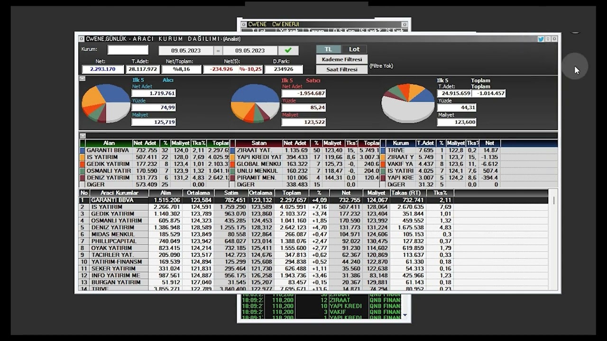
Task: Select the INFO YATIRIM ME row
Action: point(313,276)
